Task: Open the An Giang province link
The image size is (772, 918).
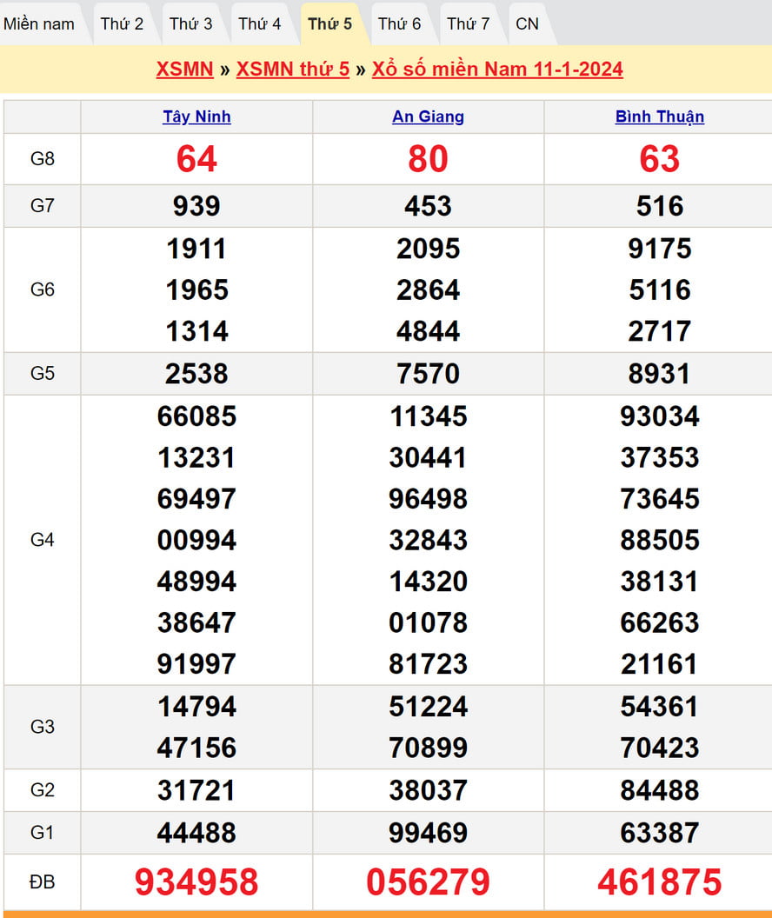Action: coord(428,116)
